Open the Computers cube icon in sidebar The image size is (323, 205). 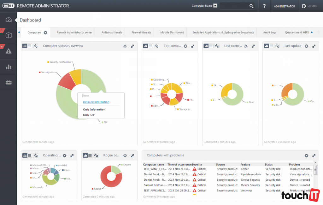tap(9, 35)
